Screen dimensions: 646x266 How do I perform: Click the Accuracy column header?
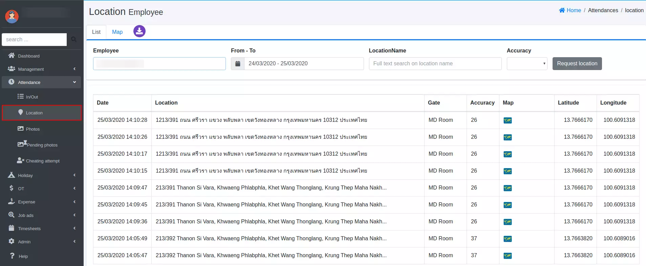[x=482, y=103]
